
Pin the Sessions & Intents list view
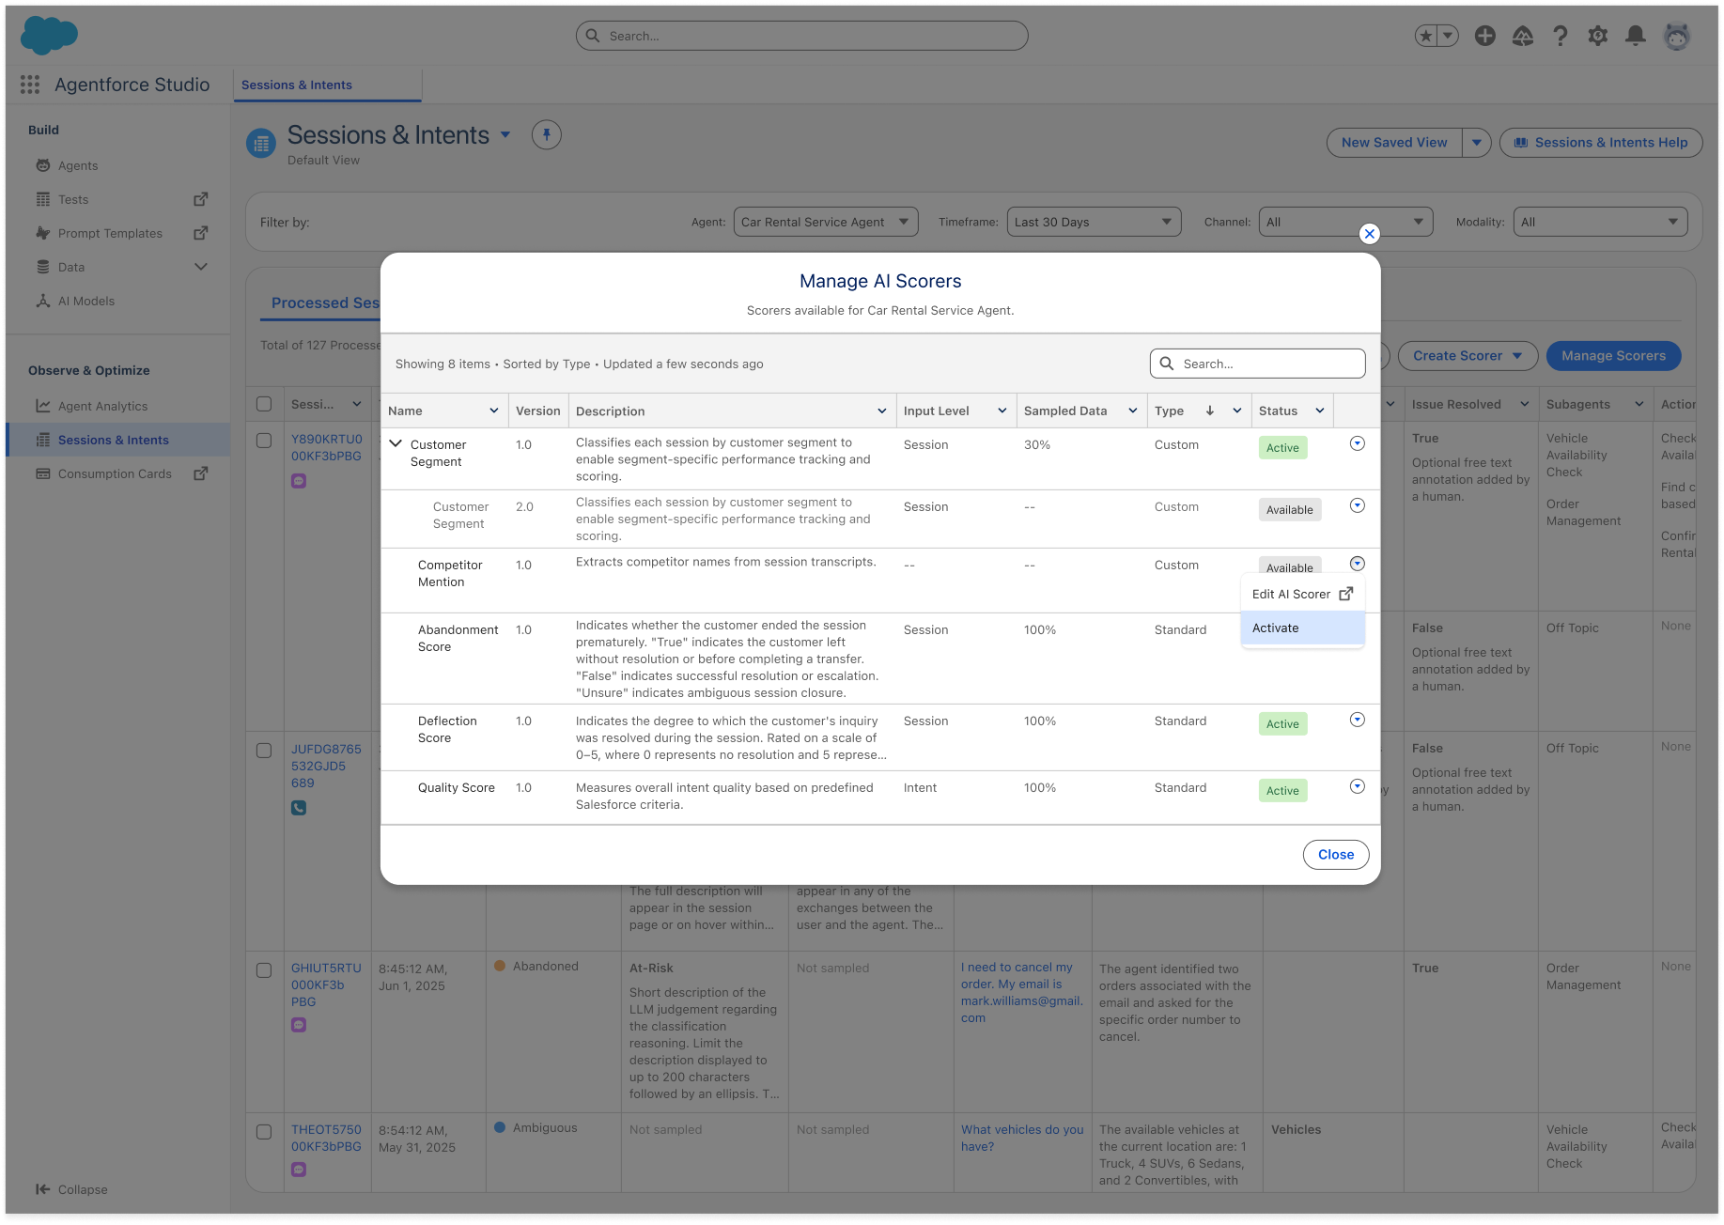(x=547, y=134)
